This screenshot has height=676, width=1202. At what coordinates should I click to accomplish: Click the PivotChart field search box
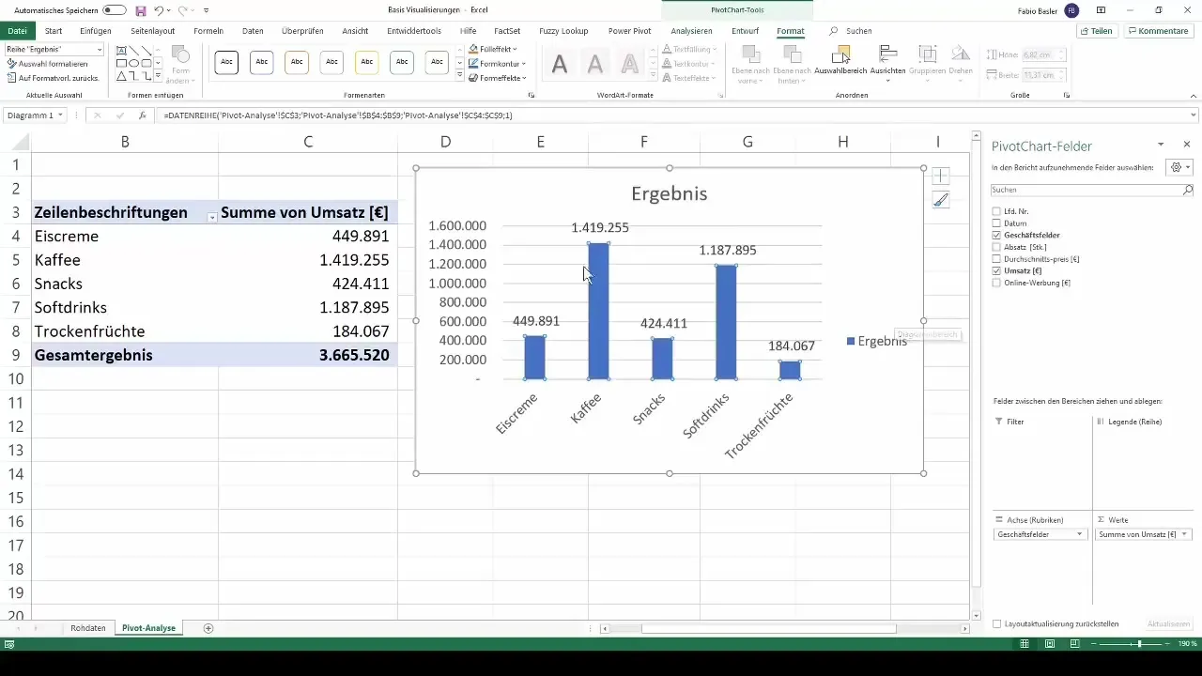tap(1087, 190)
